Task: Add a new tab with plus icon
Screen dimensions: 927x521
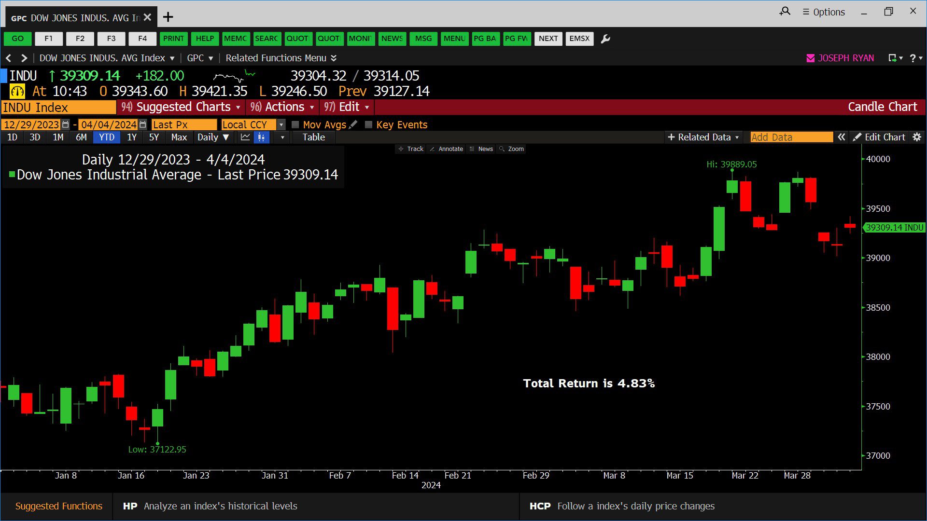Action: tap(168, 17)
